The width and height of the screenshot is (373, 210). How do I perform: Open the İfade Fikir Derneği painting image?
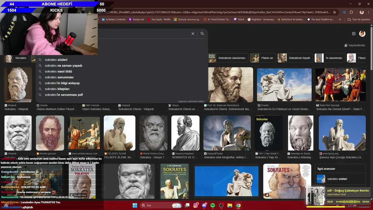pos(341,85)
